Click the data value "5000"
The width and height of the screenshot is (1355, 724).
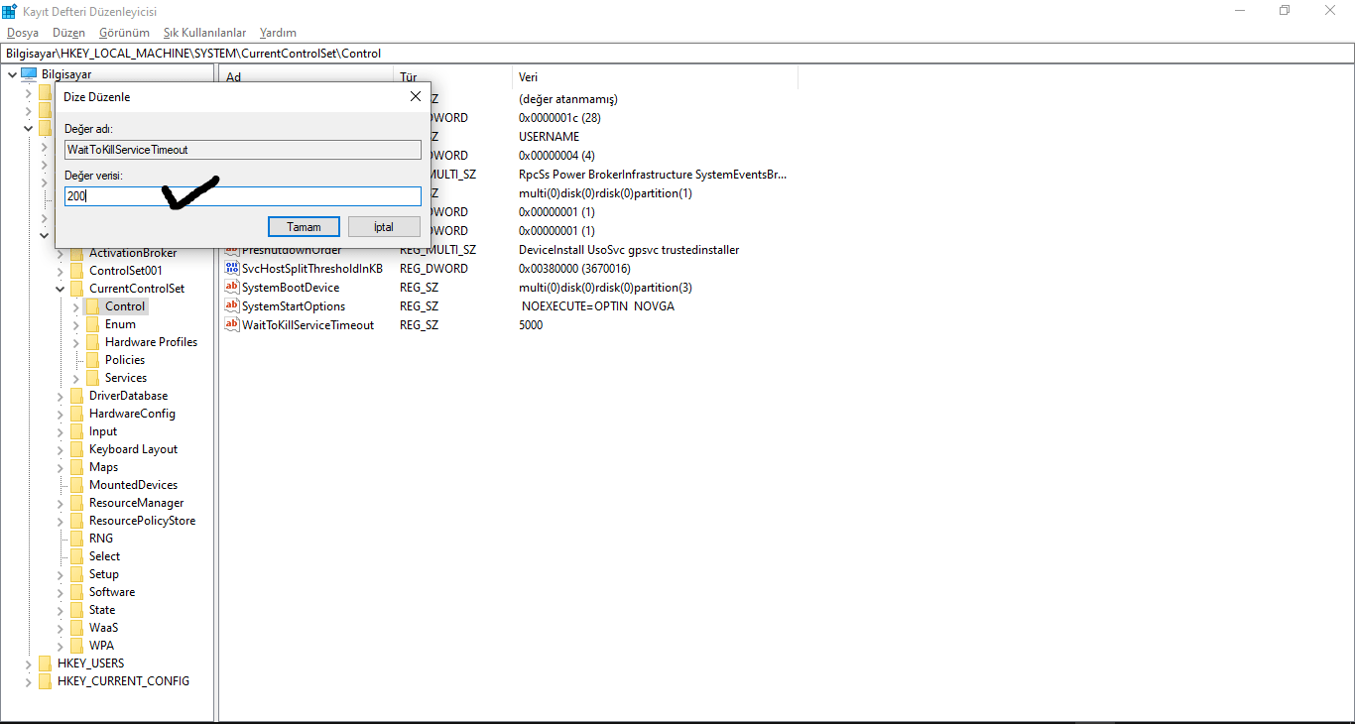(x=531, y=325)
